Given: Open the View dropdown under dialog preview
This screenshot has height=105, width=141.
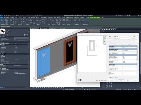Looking at the screenshot, I should (x=103, y=80).
